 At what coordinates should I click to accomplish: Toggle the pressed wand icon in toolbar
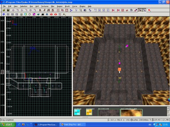[x=140, y=10]
